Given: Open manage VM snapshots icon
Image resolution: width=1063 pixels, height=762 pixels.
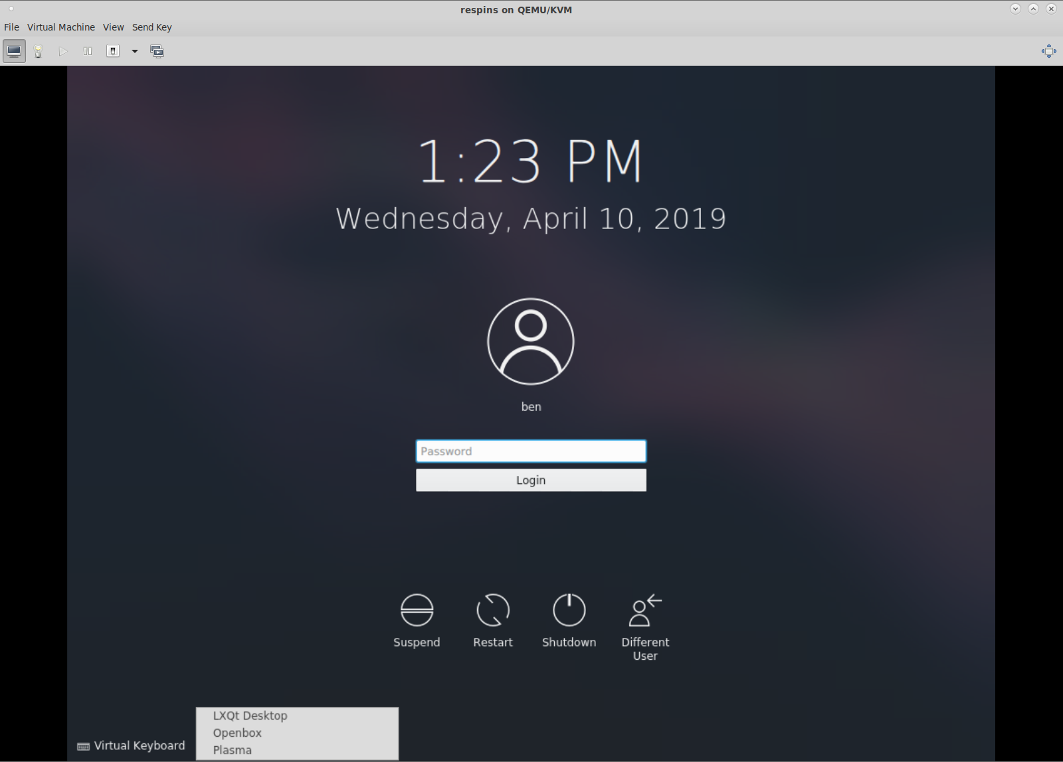Looking at the screenshot, I should [157, 51].
